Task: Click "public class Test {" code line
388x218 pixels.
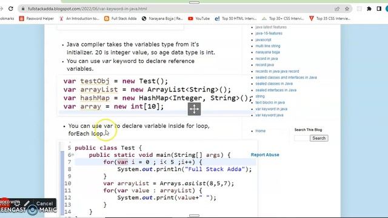Action: pyautogui.click(x=108, y=148)
